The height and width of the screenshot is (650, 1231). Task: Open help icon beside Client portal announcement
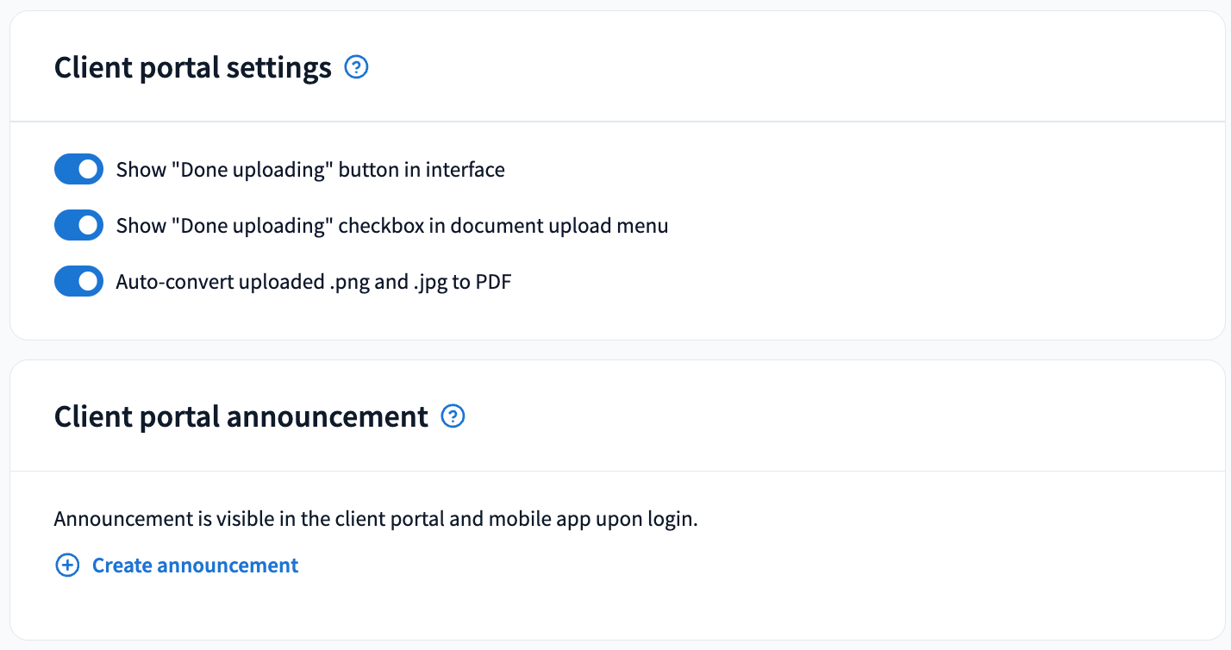[453, 416]
